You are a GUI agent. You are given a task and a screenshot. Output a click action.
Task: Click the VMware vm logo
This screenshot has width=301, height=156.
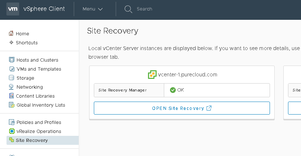[13, 9]
